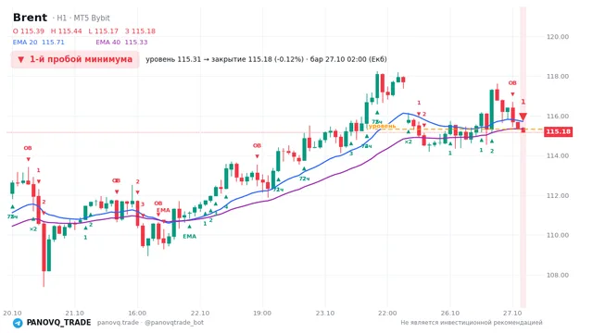Click the «Не является инвестиционной рекомендацией» disclaimer
This screenshot has height=333, width=593.
472,323
